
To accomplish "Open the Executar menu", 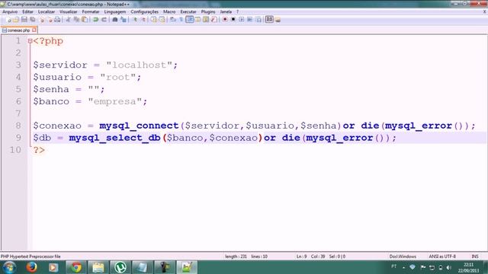I will click(x=188, y=12).
